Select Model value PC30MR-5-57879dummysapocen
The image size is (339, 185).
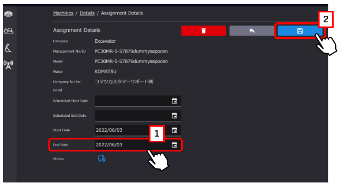(x=131, y=61)
